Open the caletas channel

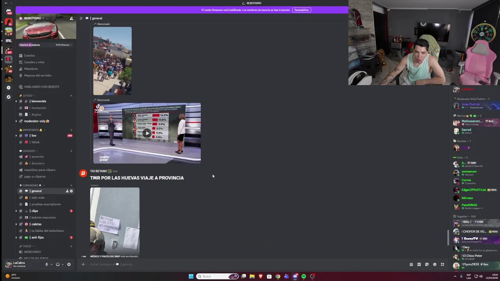coord(46,224)
